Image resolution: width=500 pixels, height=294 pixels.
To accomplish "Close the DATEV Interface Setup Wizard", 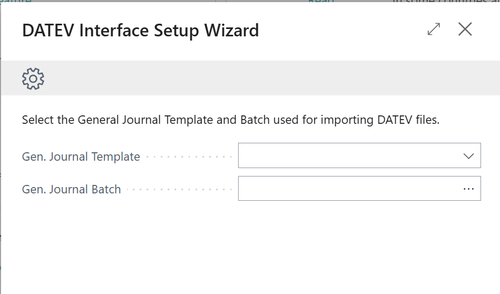I will click(465, 30).
